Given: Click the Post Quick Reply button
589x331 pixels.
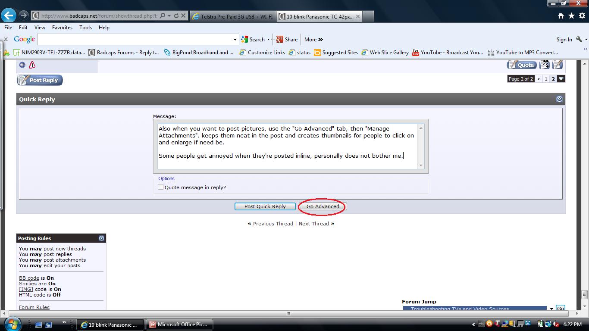Looking at the screenshot, I should 265,206.
